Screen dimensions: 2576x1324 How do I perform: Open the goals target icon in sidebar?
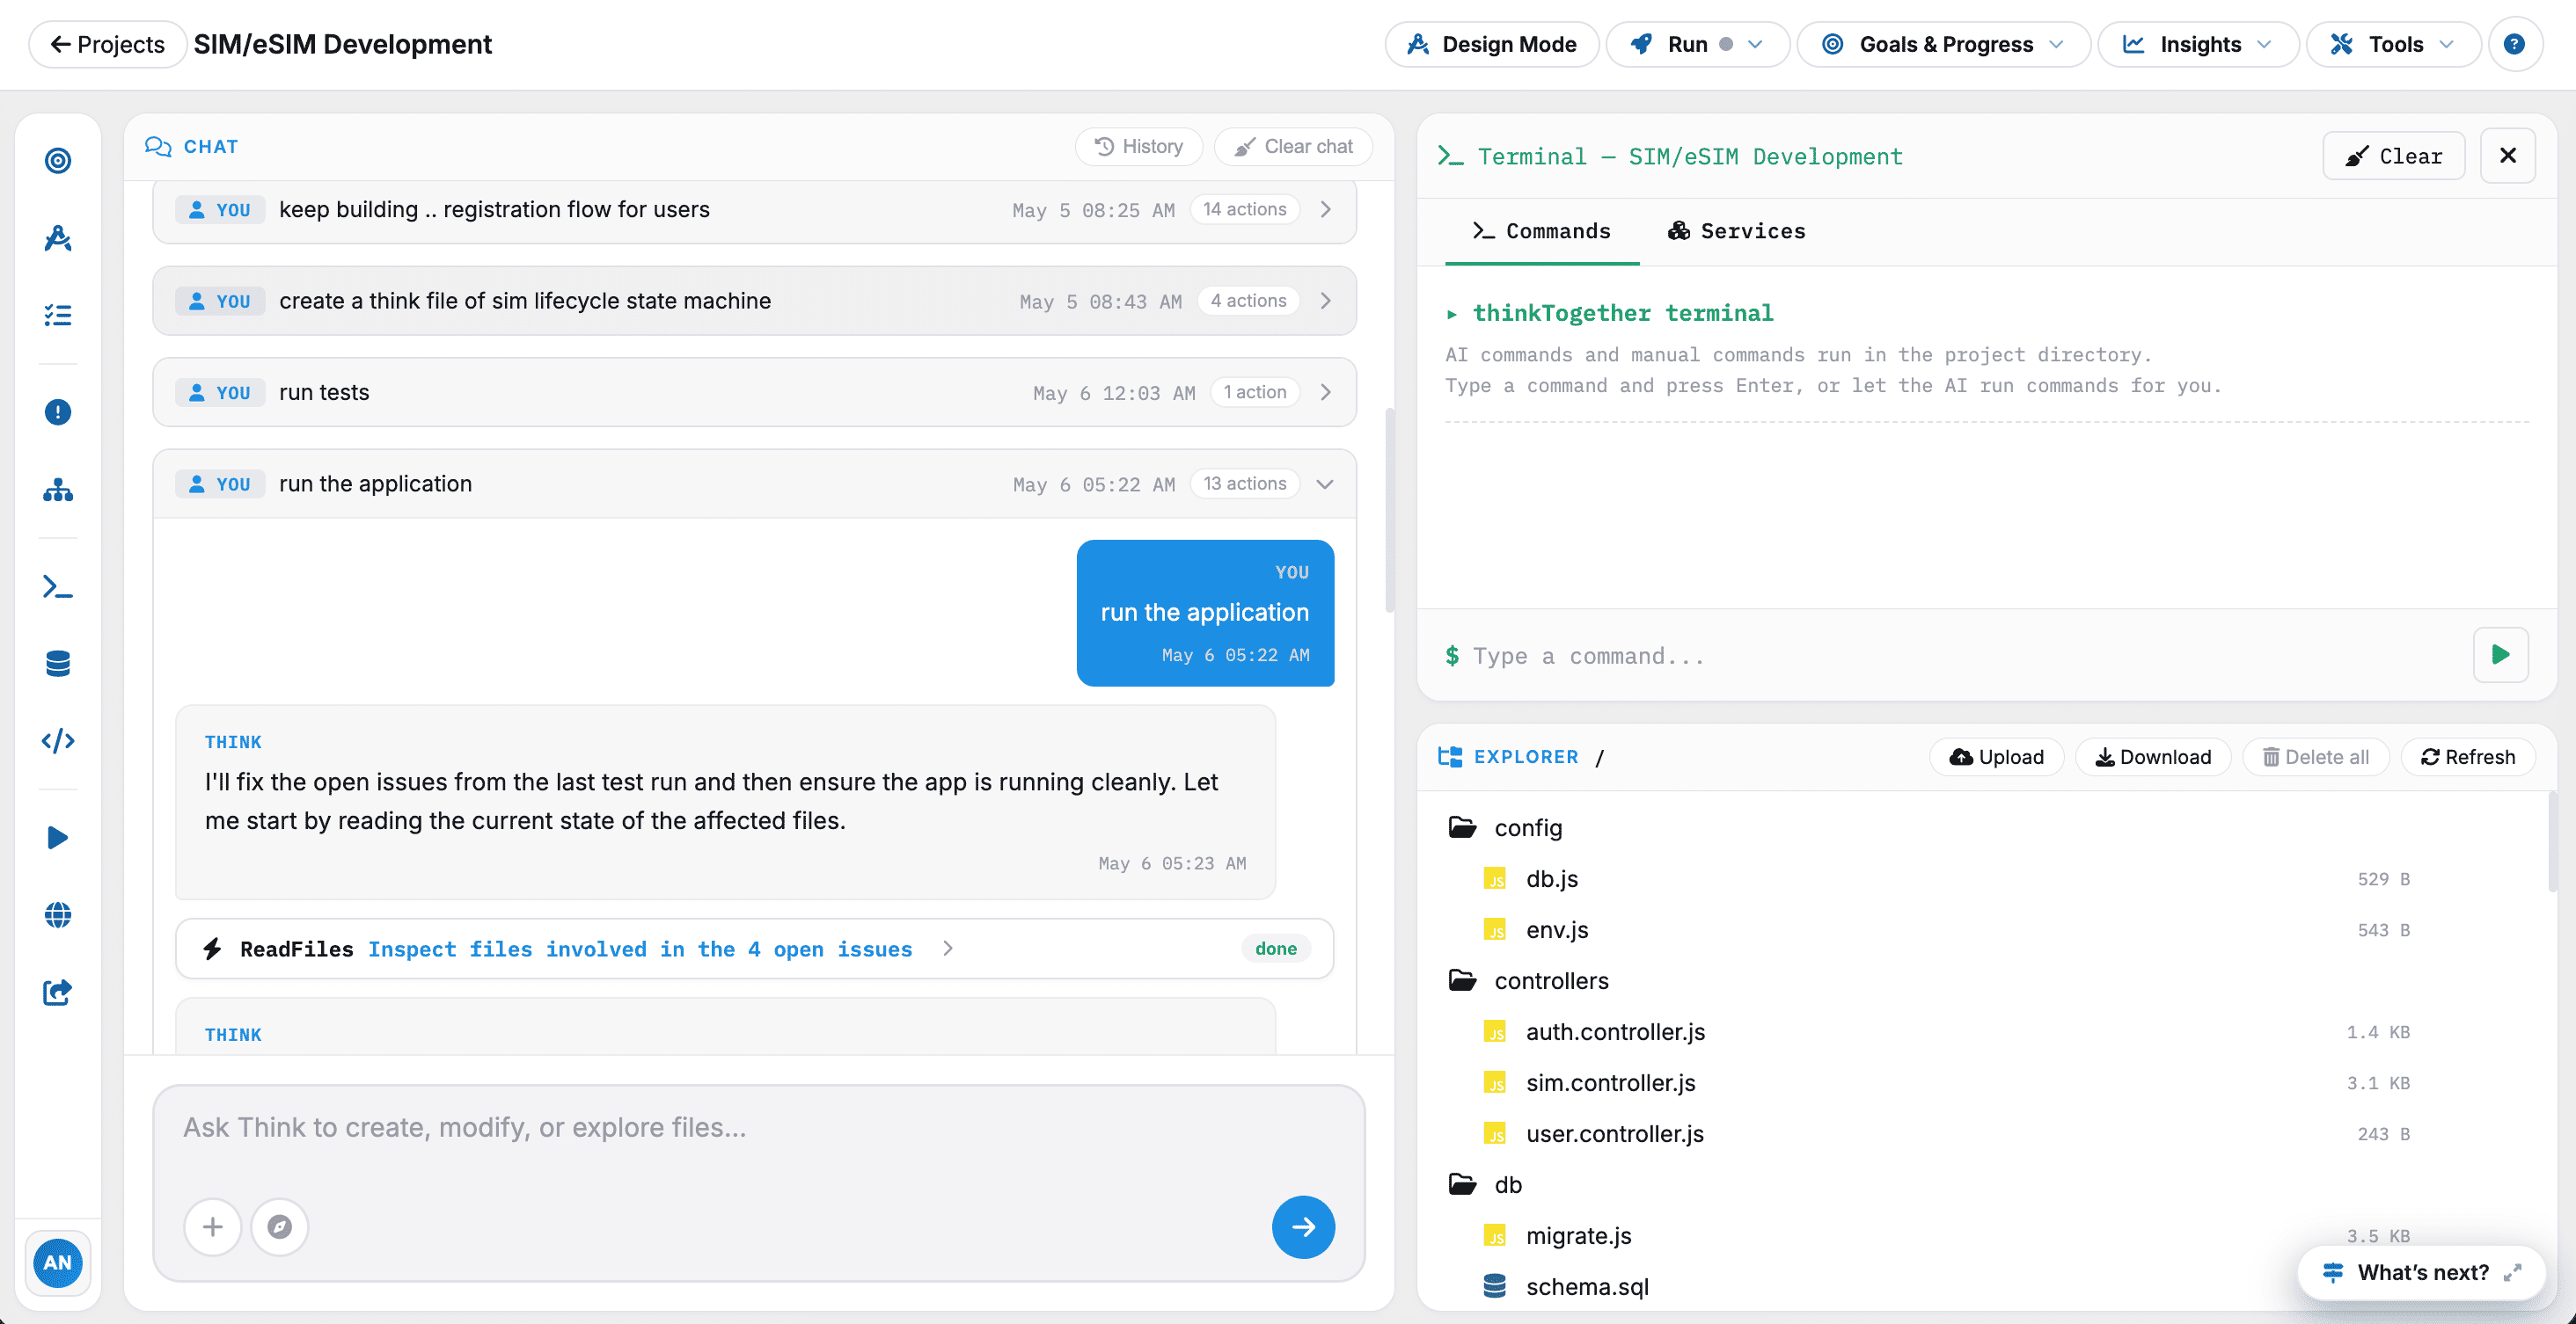(x=58, y=160)
